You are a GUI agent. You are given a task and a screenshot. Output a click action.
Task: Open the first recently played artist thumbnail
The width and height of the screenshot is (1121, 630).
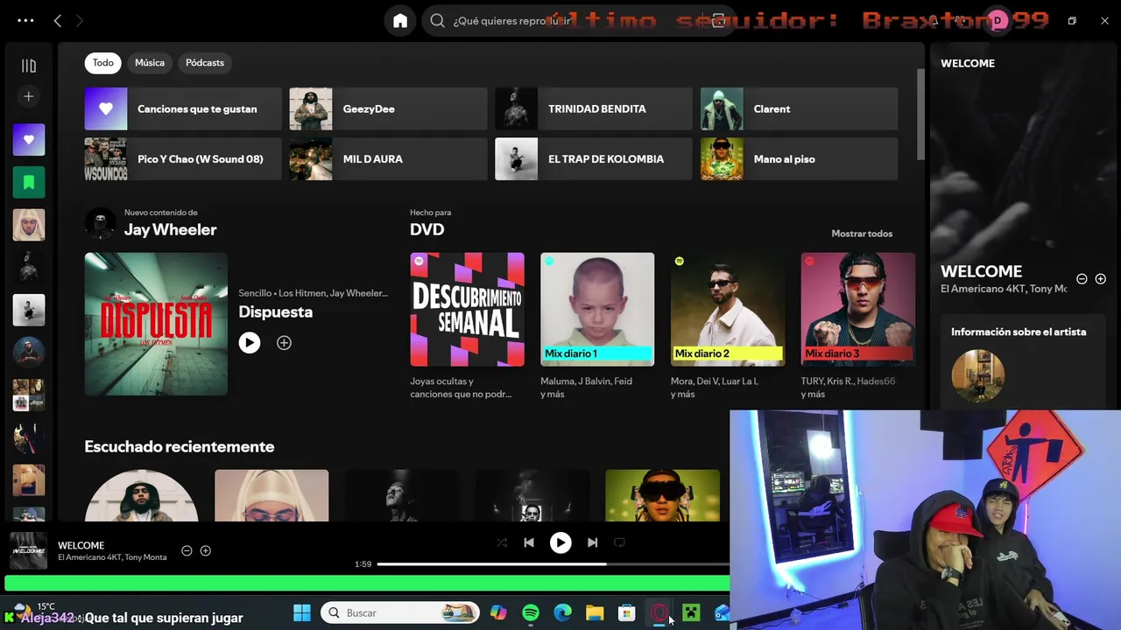pos(142,495)
